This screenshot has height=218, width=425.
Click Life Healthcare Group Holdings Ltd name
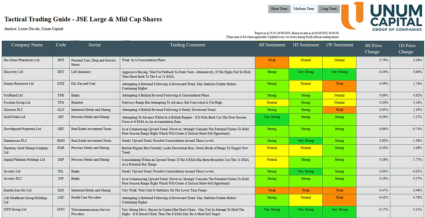tap(26, 200)
